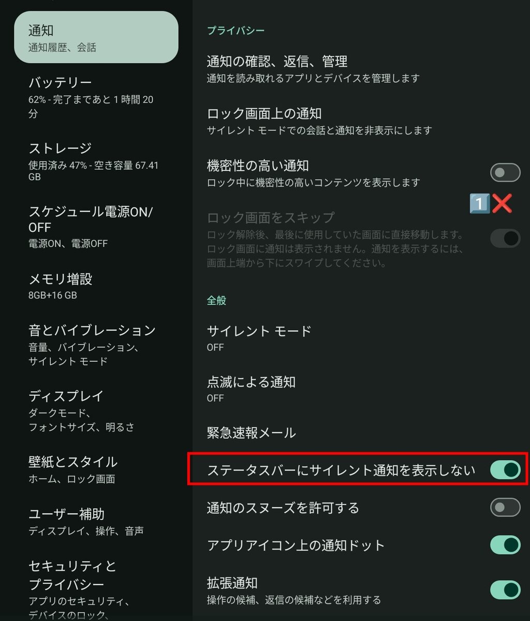Click the red cross mark emoji
This screenshot has width=530, height=621.
(502, 204)
